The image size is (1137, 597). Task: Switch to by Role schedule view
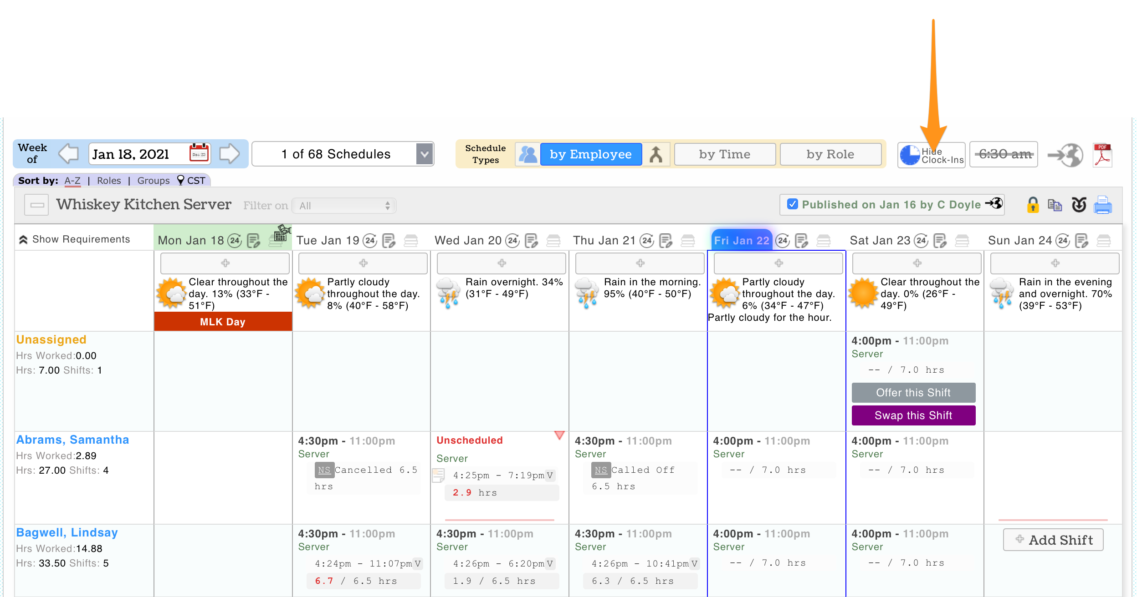click(830, 155)
